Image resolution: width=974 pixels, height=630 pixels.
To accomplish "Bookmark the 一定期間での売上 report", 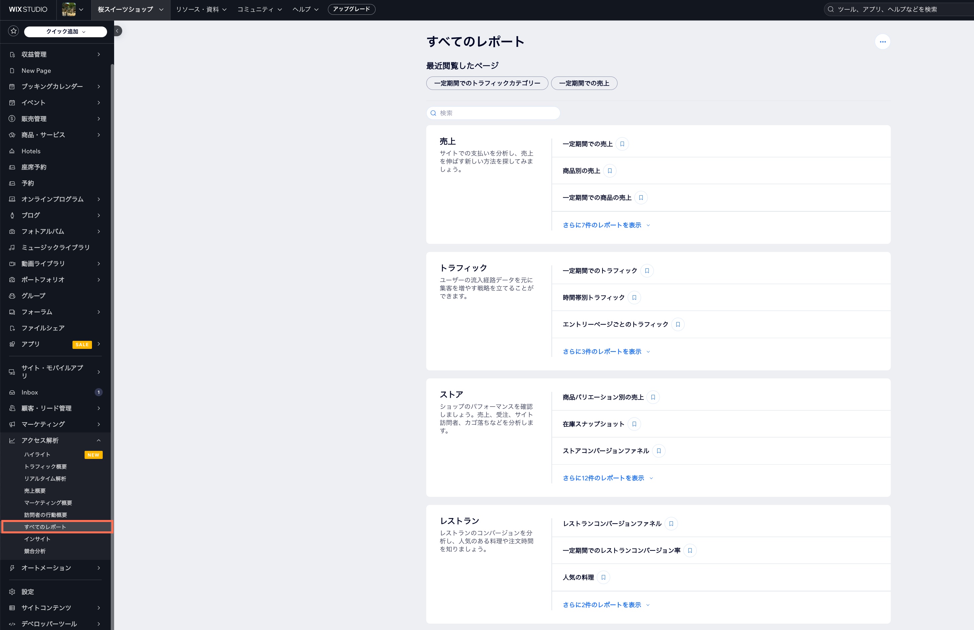I will [x=622, y=144].
